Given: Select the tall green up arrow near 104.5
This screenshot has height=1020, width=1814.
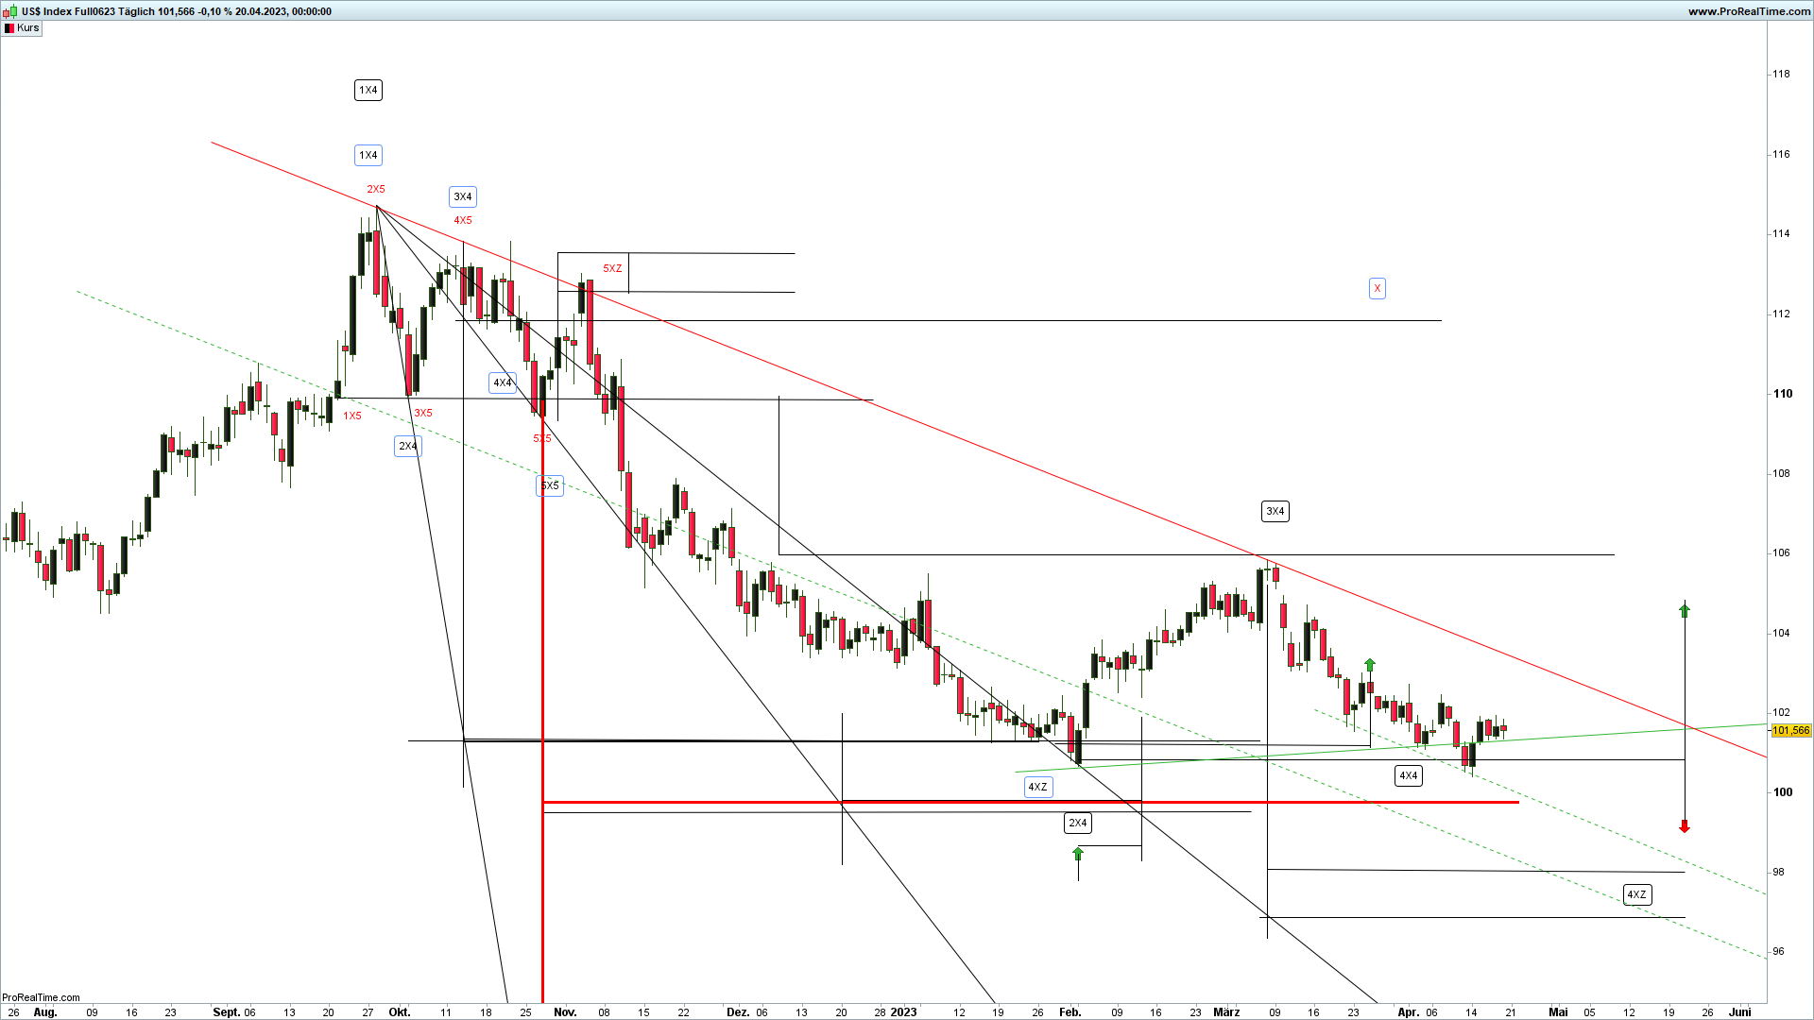Looking at the screenshot, I should 1685,610.
